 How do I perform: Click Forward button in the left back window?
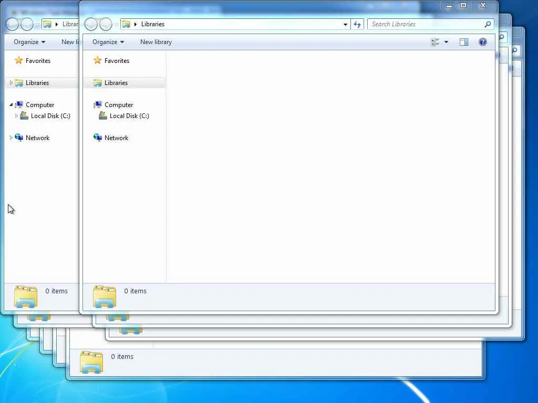27,24
